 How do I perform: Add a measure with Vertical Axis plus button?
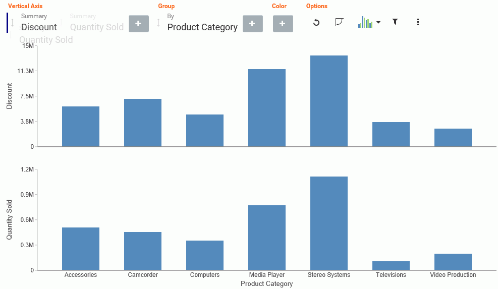tap(138, 24)
